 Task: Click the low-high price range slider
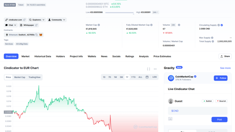point(120,13)
